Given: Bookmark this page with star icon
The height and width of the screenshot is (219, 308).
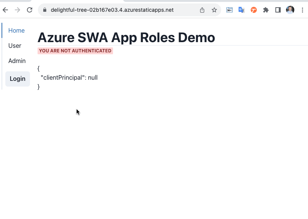Looking at the screenshot, I should pos(214,10).
